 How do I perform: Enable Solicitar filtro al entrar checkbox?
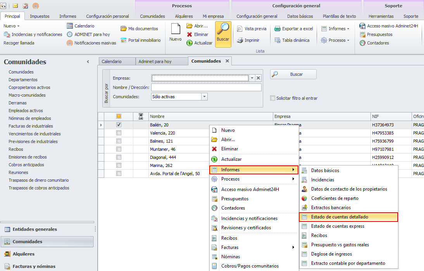pos(273,98)
